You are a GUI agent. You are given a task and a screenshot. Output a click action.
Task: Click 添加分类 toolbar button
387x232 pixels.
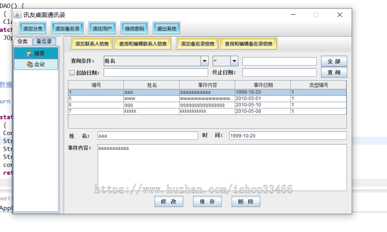33,29
